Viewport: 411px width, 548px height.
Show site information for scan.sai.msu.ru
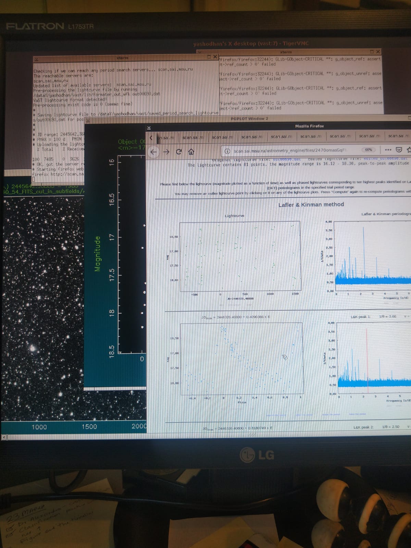[x=227, y=151]
